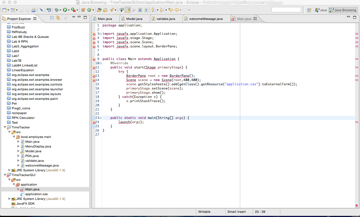Viewport: 360px width, 217px height.
Task: Click the Skip All Breakpoints icon
Action: coord(41,10)
